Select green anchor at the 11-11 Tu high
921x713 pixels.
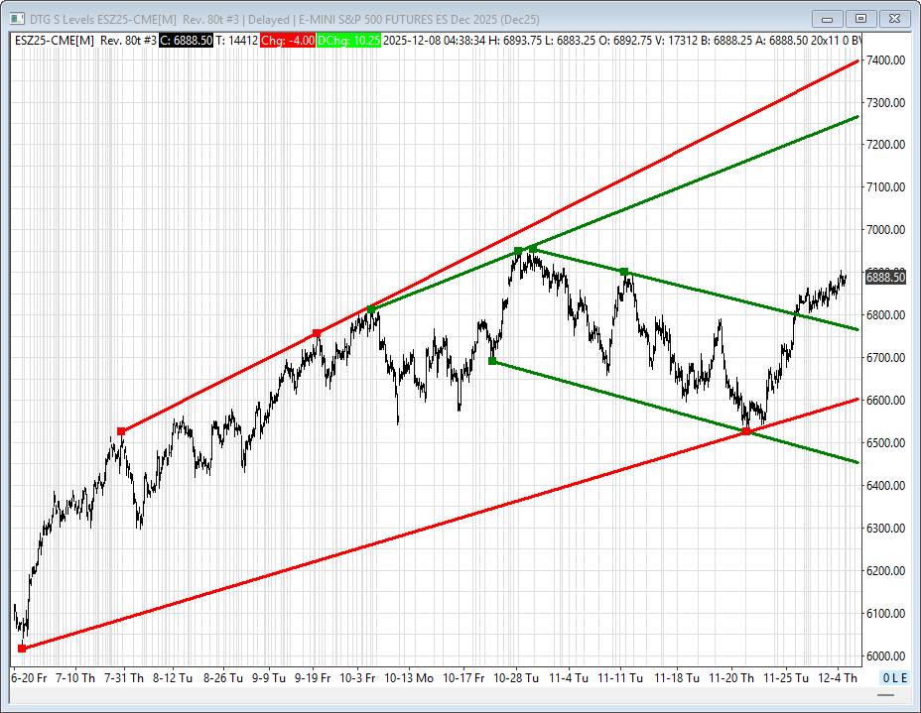point(623,271)
